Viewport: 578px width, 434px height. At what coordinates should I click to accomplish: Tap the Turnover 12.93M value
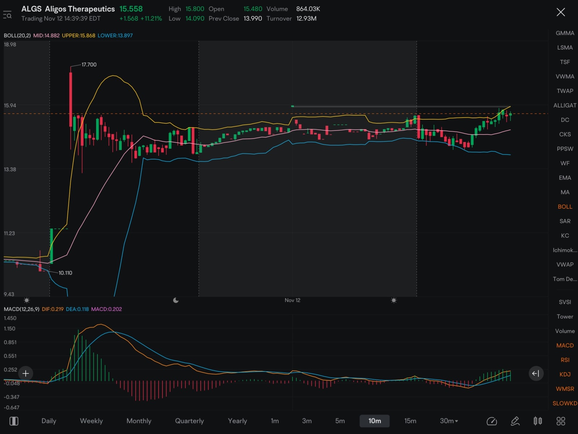coord(306,18)
